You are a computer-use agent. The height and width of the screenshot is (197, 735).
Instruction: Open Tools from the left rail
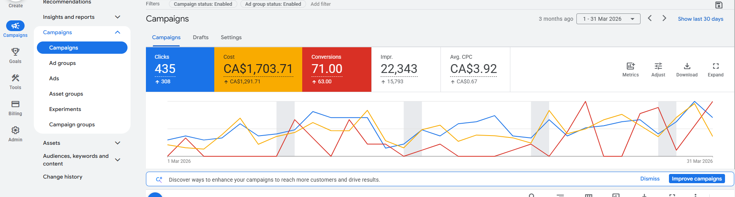click(x=15, y=82)
